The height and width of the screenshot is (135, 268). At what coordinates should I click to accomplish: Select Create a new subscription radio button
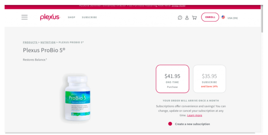click(x=170, y=124)
